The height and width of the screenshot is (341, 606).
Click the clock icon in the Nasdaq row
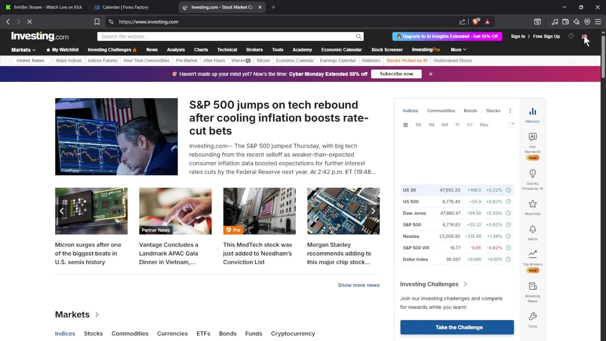(x=508, y=236)
